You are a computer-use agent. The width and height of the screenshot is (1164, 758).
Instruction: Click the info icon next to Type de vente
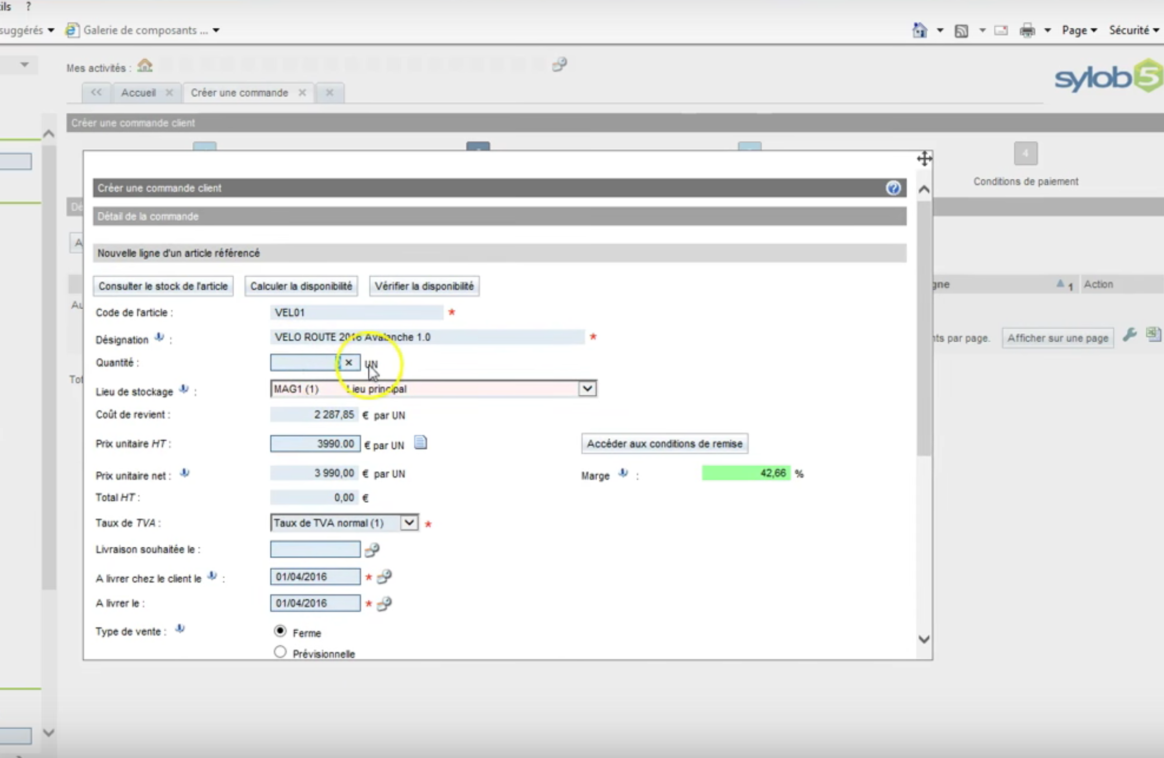click(x=180, y=629)
